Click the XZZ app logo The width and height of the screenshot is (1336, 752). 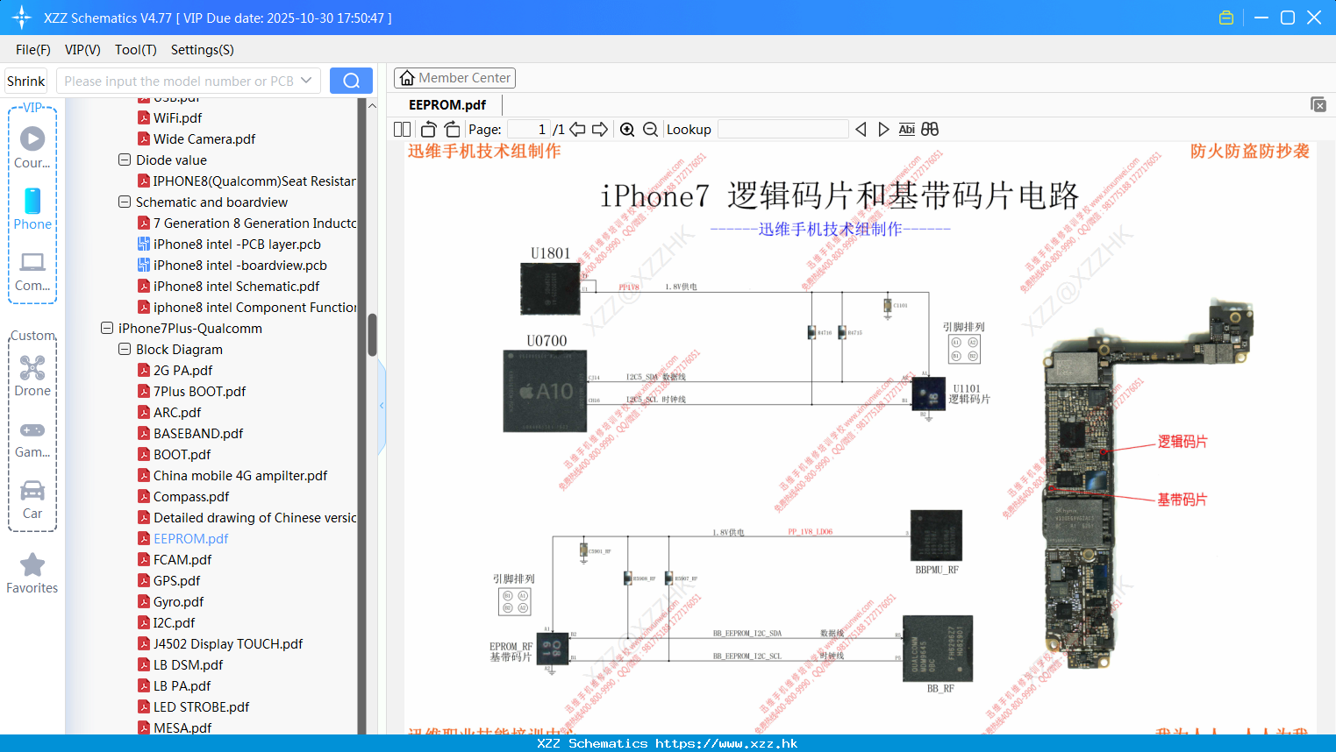(21, 18)
